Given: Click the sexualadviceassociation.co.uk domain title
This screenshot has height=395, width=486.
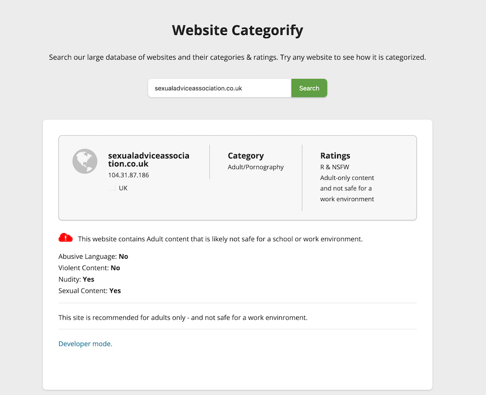Looking at the screenshot, I should click(148, 160).
